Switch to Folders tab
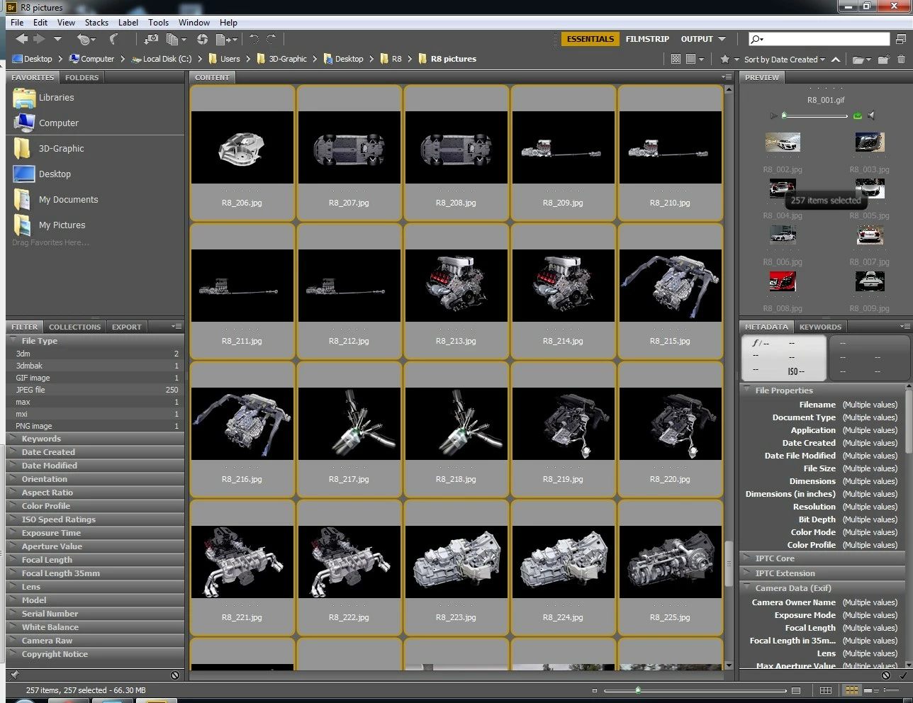Viewport: 913px width, 703px height. click(82, 77)
